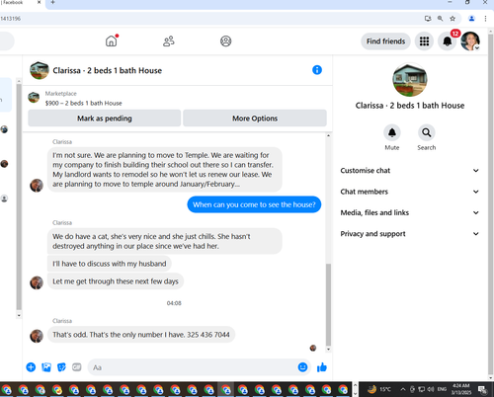Search in conversation with magnifier icon
The height and width of the screenshot is (397, 494).
pyautogui.click(x=427, y=132)
